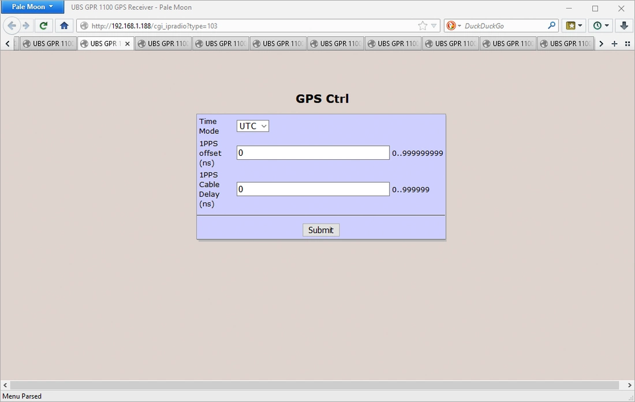Open a new tab
The image size is (635, 402).
(x=614, y=44)
